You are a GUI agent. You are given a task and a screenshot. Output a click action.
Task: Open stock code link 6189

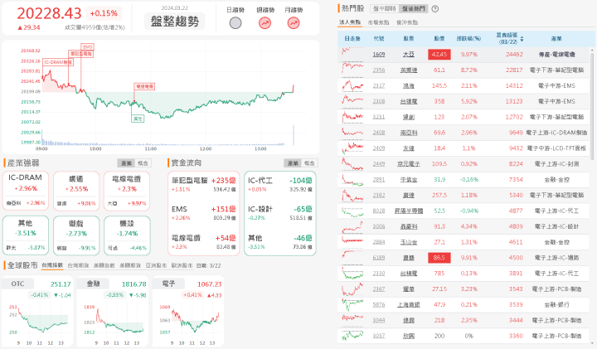pos(378,258)
